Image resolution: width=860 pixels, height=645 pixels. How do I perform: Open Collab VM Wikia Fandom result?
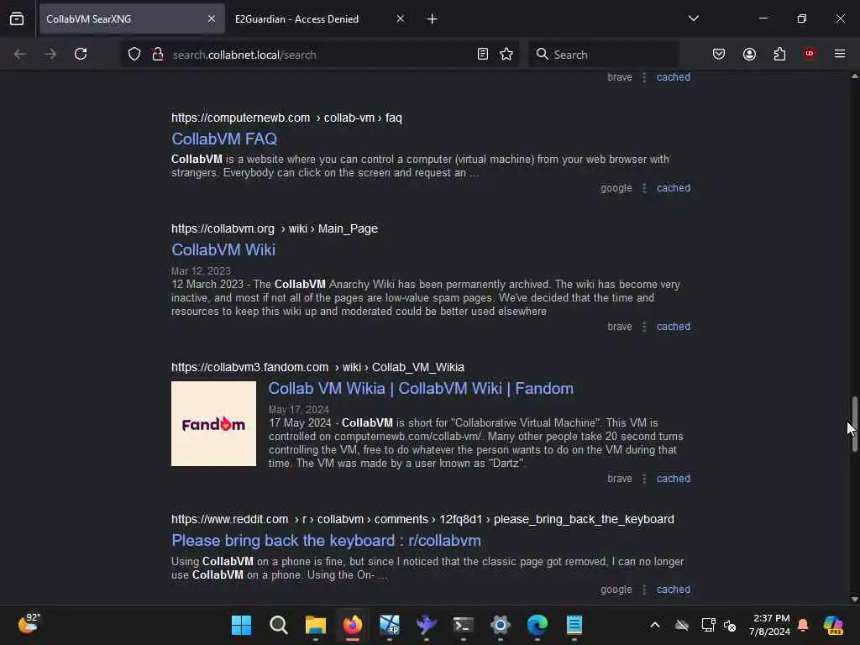click(x=421, y=389)
